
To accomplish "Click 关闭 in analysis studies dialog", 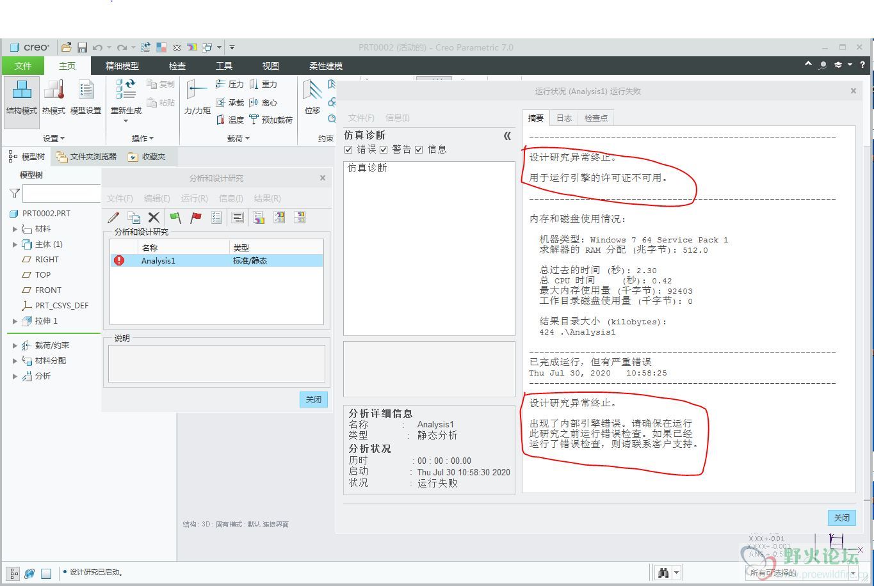I will point(314,400).
